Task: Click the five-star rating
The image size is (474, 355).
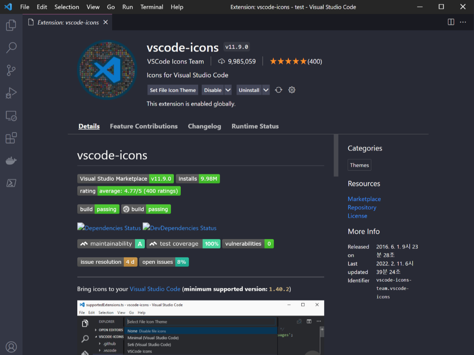Action: (x=288, y=61)
